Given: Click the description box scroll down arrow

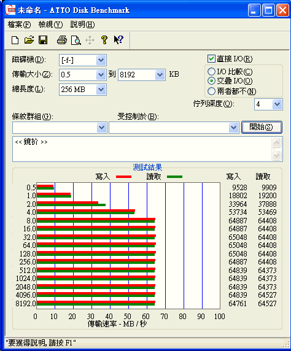Looking at the screenshot, I should click(277, 155).
